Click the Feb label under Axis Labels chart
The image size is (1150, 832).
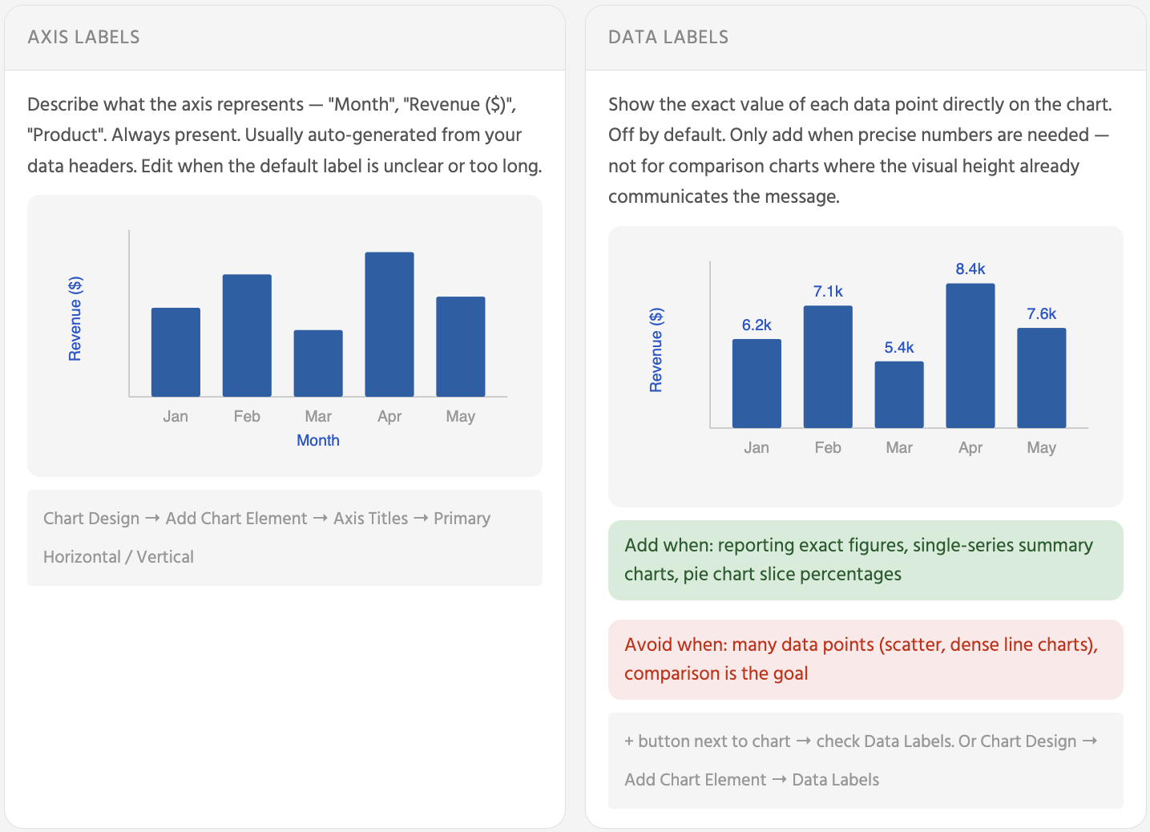tap(247, 417)
